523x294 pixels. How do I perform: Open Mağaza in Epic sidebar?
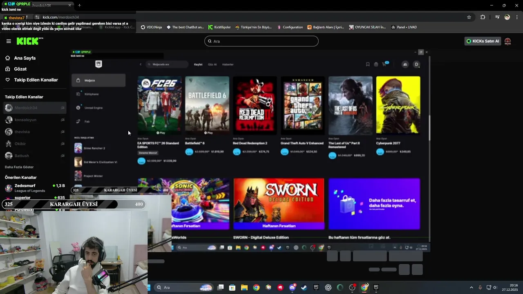coord(98,80)
